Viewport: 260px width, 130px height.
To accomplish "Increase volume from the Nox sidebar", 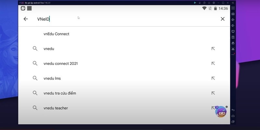I will pos(233,20).
